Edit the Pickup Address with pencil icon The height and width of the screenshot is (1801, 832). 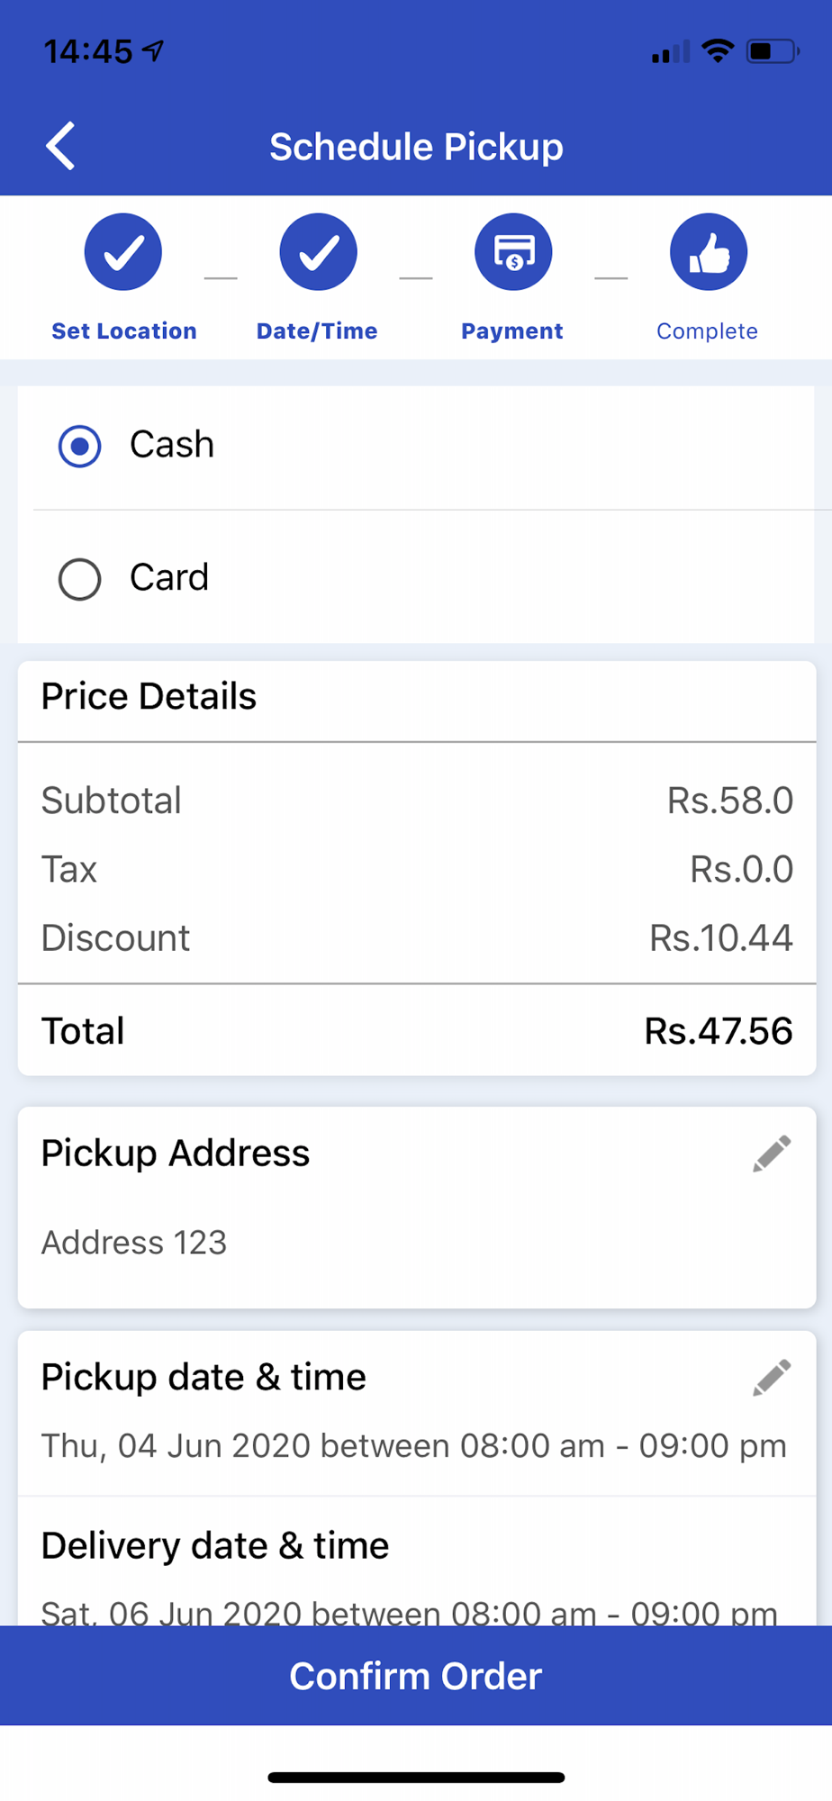tap(772, 1154)
